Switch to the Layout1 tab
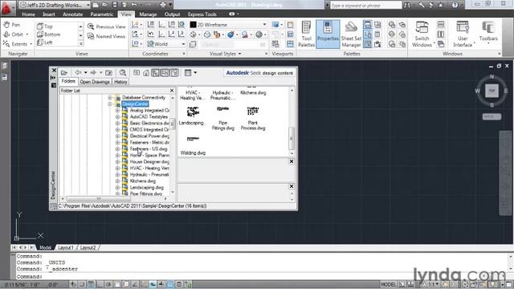The width and height of the screenshot is (514, 289). point(66,247)
